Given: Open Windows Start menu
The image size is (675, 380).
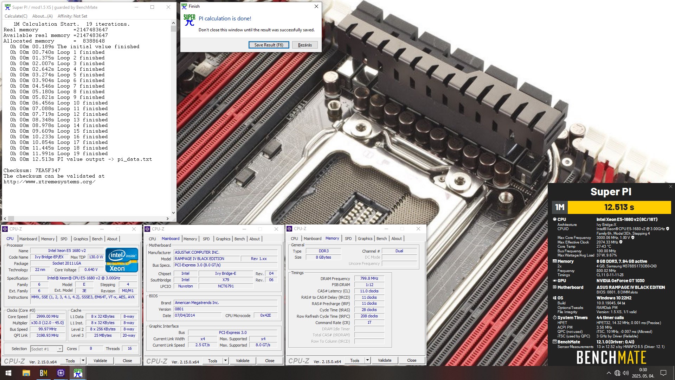Looking at the screenshot, I should coord(8,373).
